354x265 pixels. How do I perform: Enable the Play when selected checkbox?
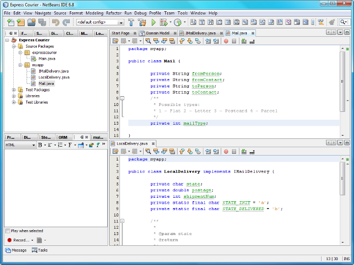click(8, 231)
